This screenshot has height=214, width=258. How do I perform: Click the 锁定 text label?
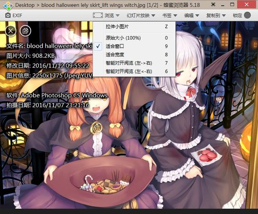point(237,15)
